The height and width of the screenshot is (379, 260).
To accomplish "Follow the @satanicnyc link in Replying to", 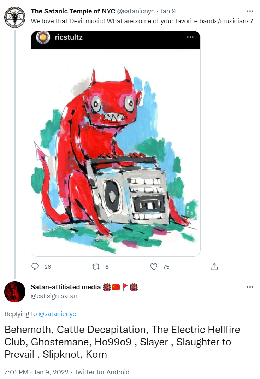I will [x=57, y=314].
